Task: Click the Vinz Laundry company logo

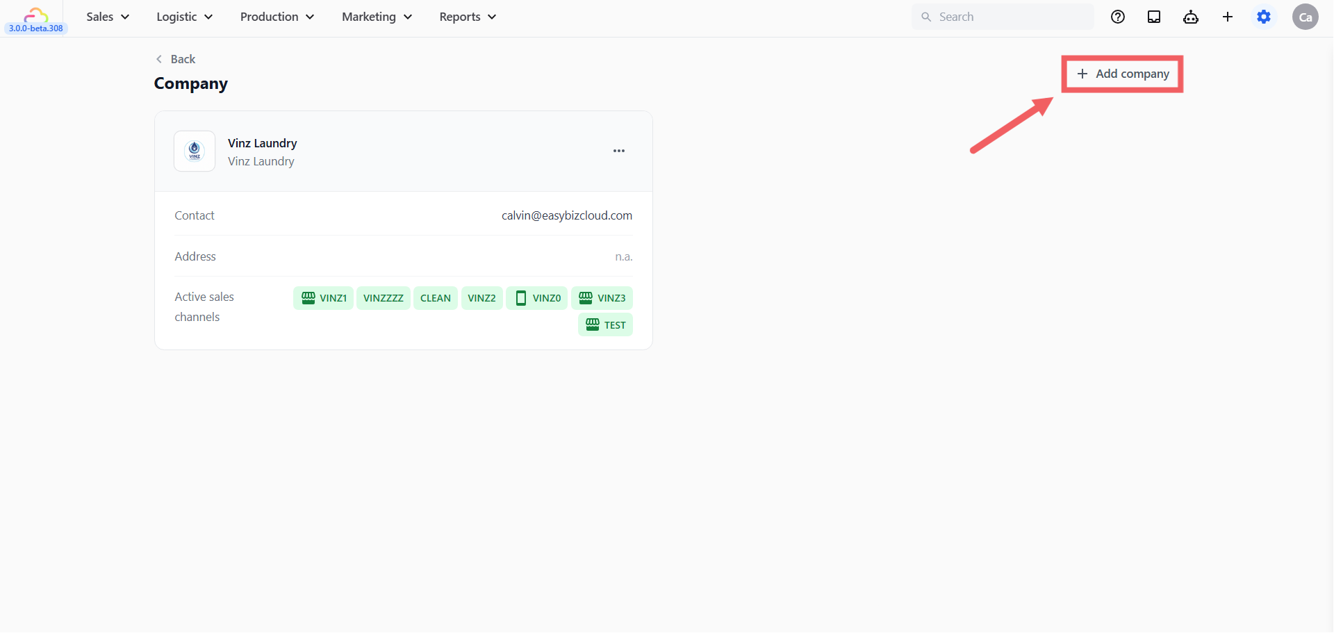Action: pos(195,151)
